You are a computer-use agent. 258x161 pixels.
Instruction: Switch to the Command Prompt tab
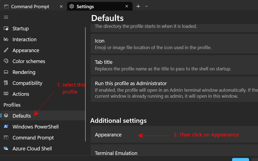click(30, 6)
